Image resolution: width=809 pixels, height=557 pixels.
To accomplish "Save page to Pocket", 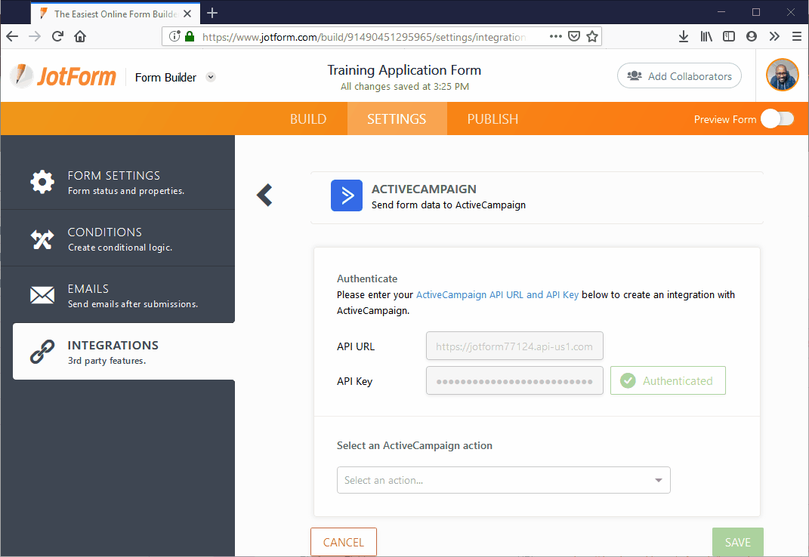I will [574, 36].
